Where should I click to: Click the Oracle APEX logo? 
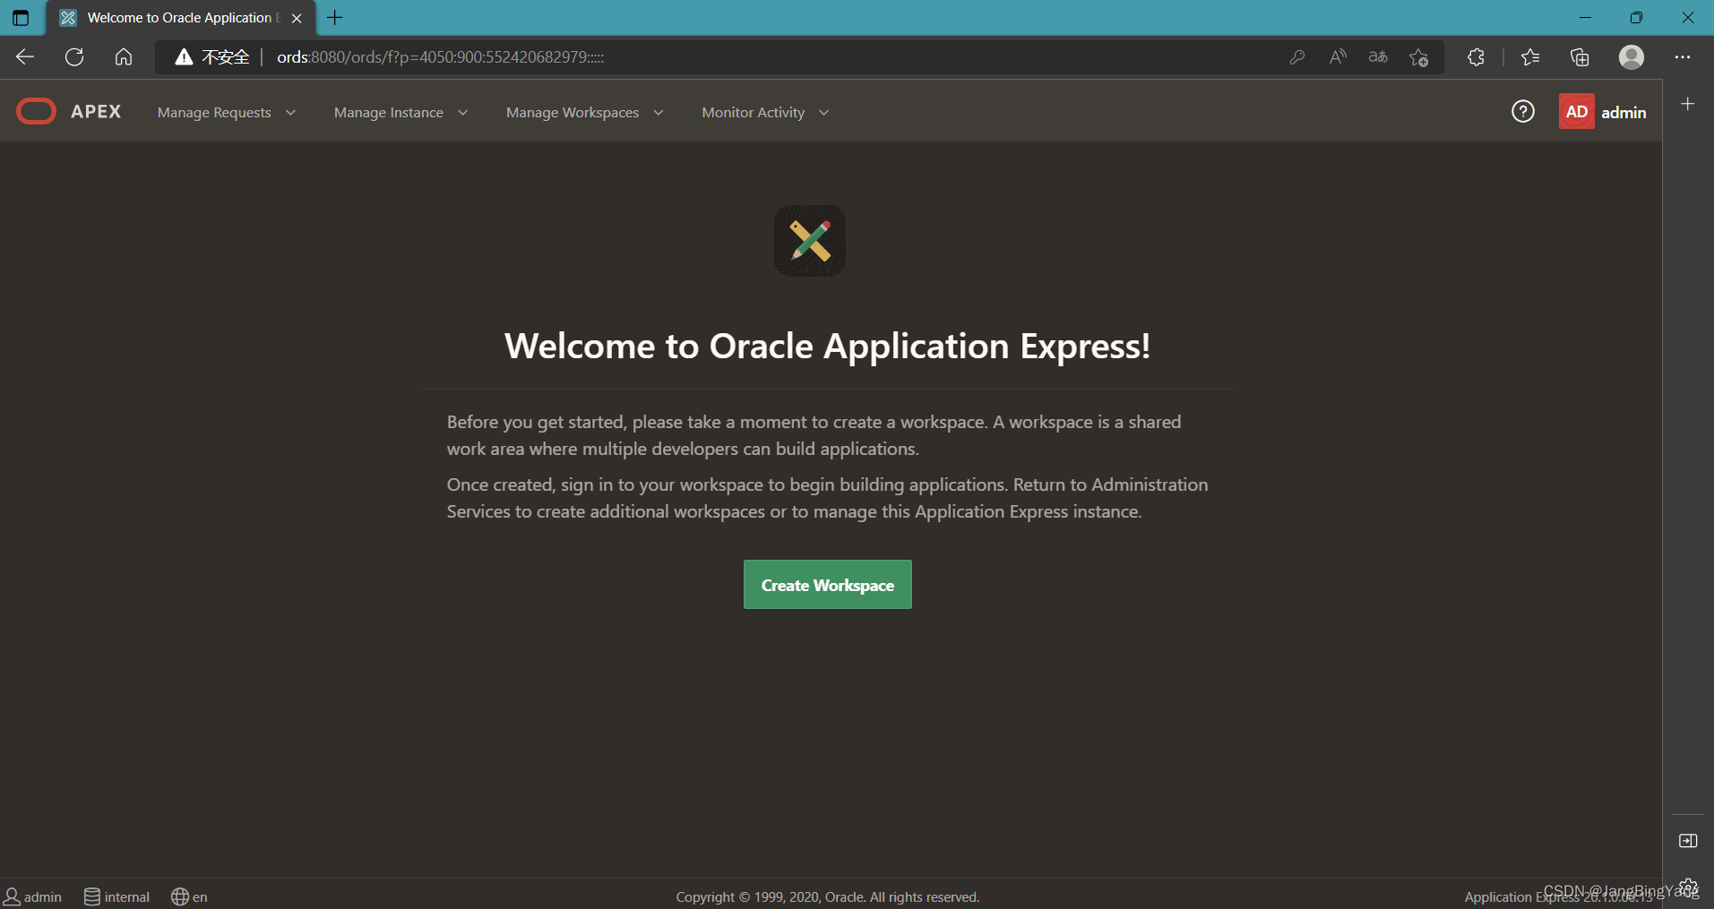tap(69, 111)
